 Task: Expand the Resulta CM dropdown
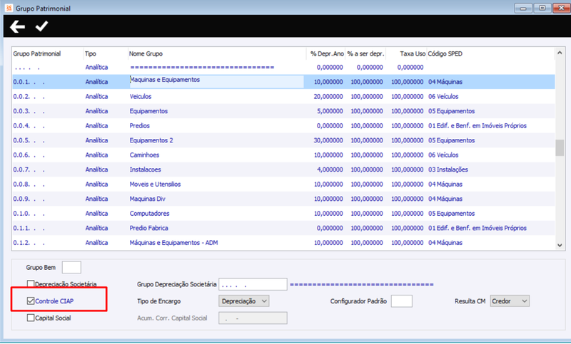[510, 301]
